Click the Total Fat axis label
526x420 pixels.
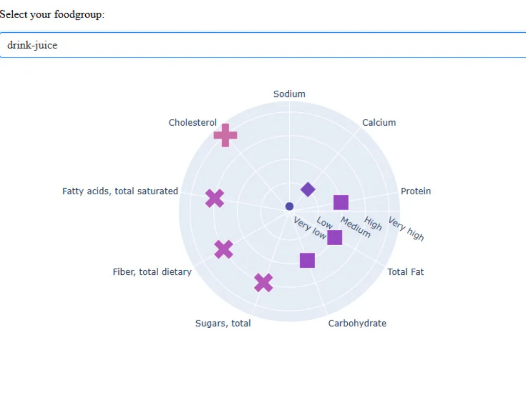tap(405, 272)
